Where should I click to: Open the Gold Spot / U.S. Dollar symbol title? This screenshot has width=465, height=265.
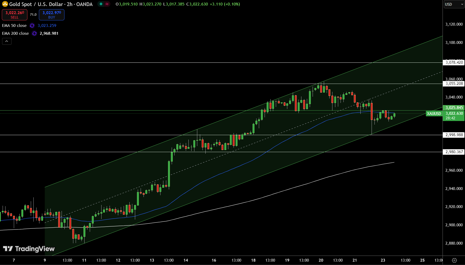(x=51, y=4)
